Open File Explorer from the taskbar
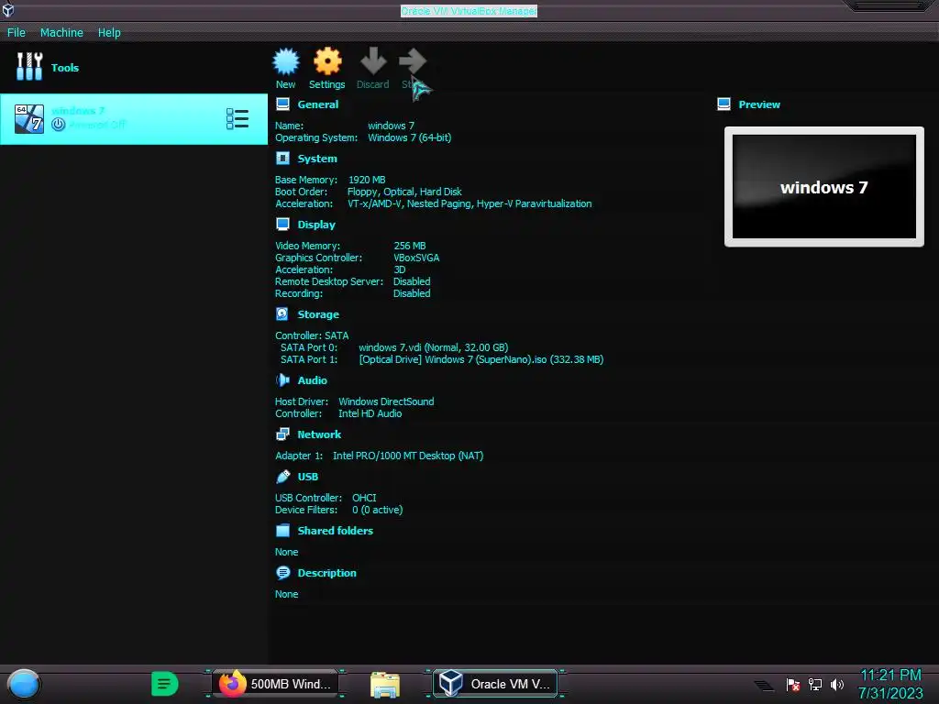The image size is (939, 704). [384, 685]
